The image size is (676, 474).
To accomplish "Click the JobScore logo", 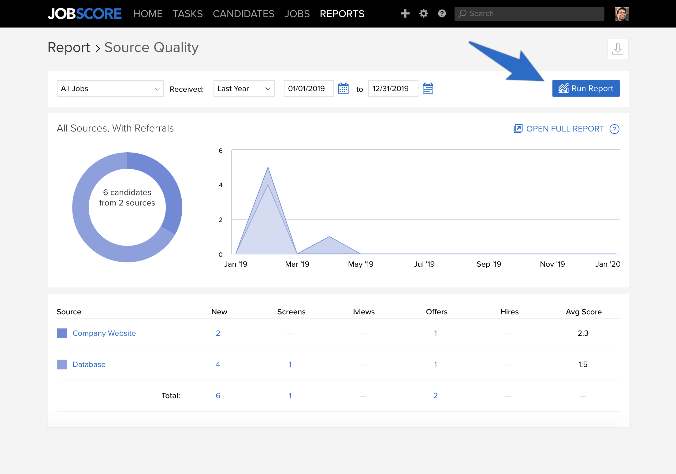I will 84,14.
